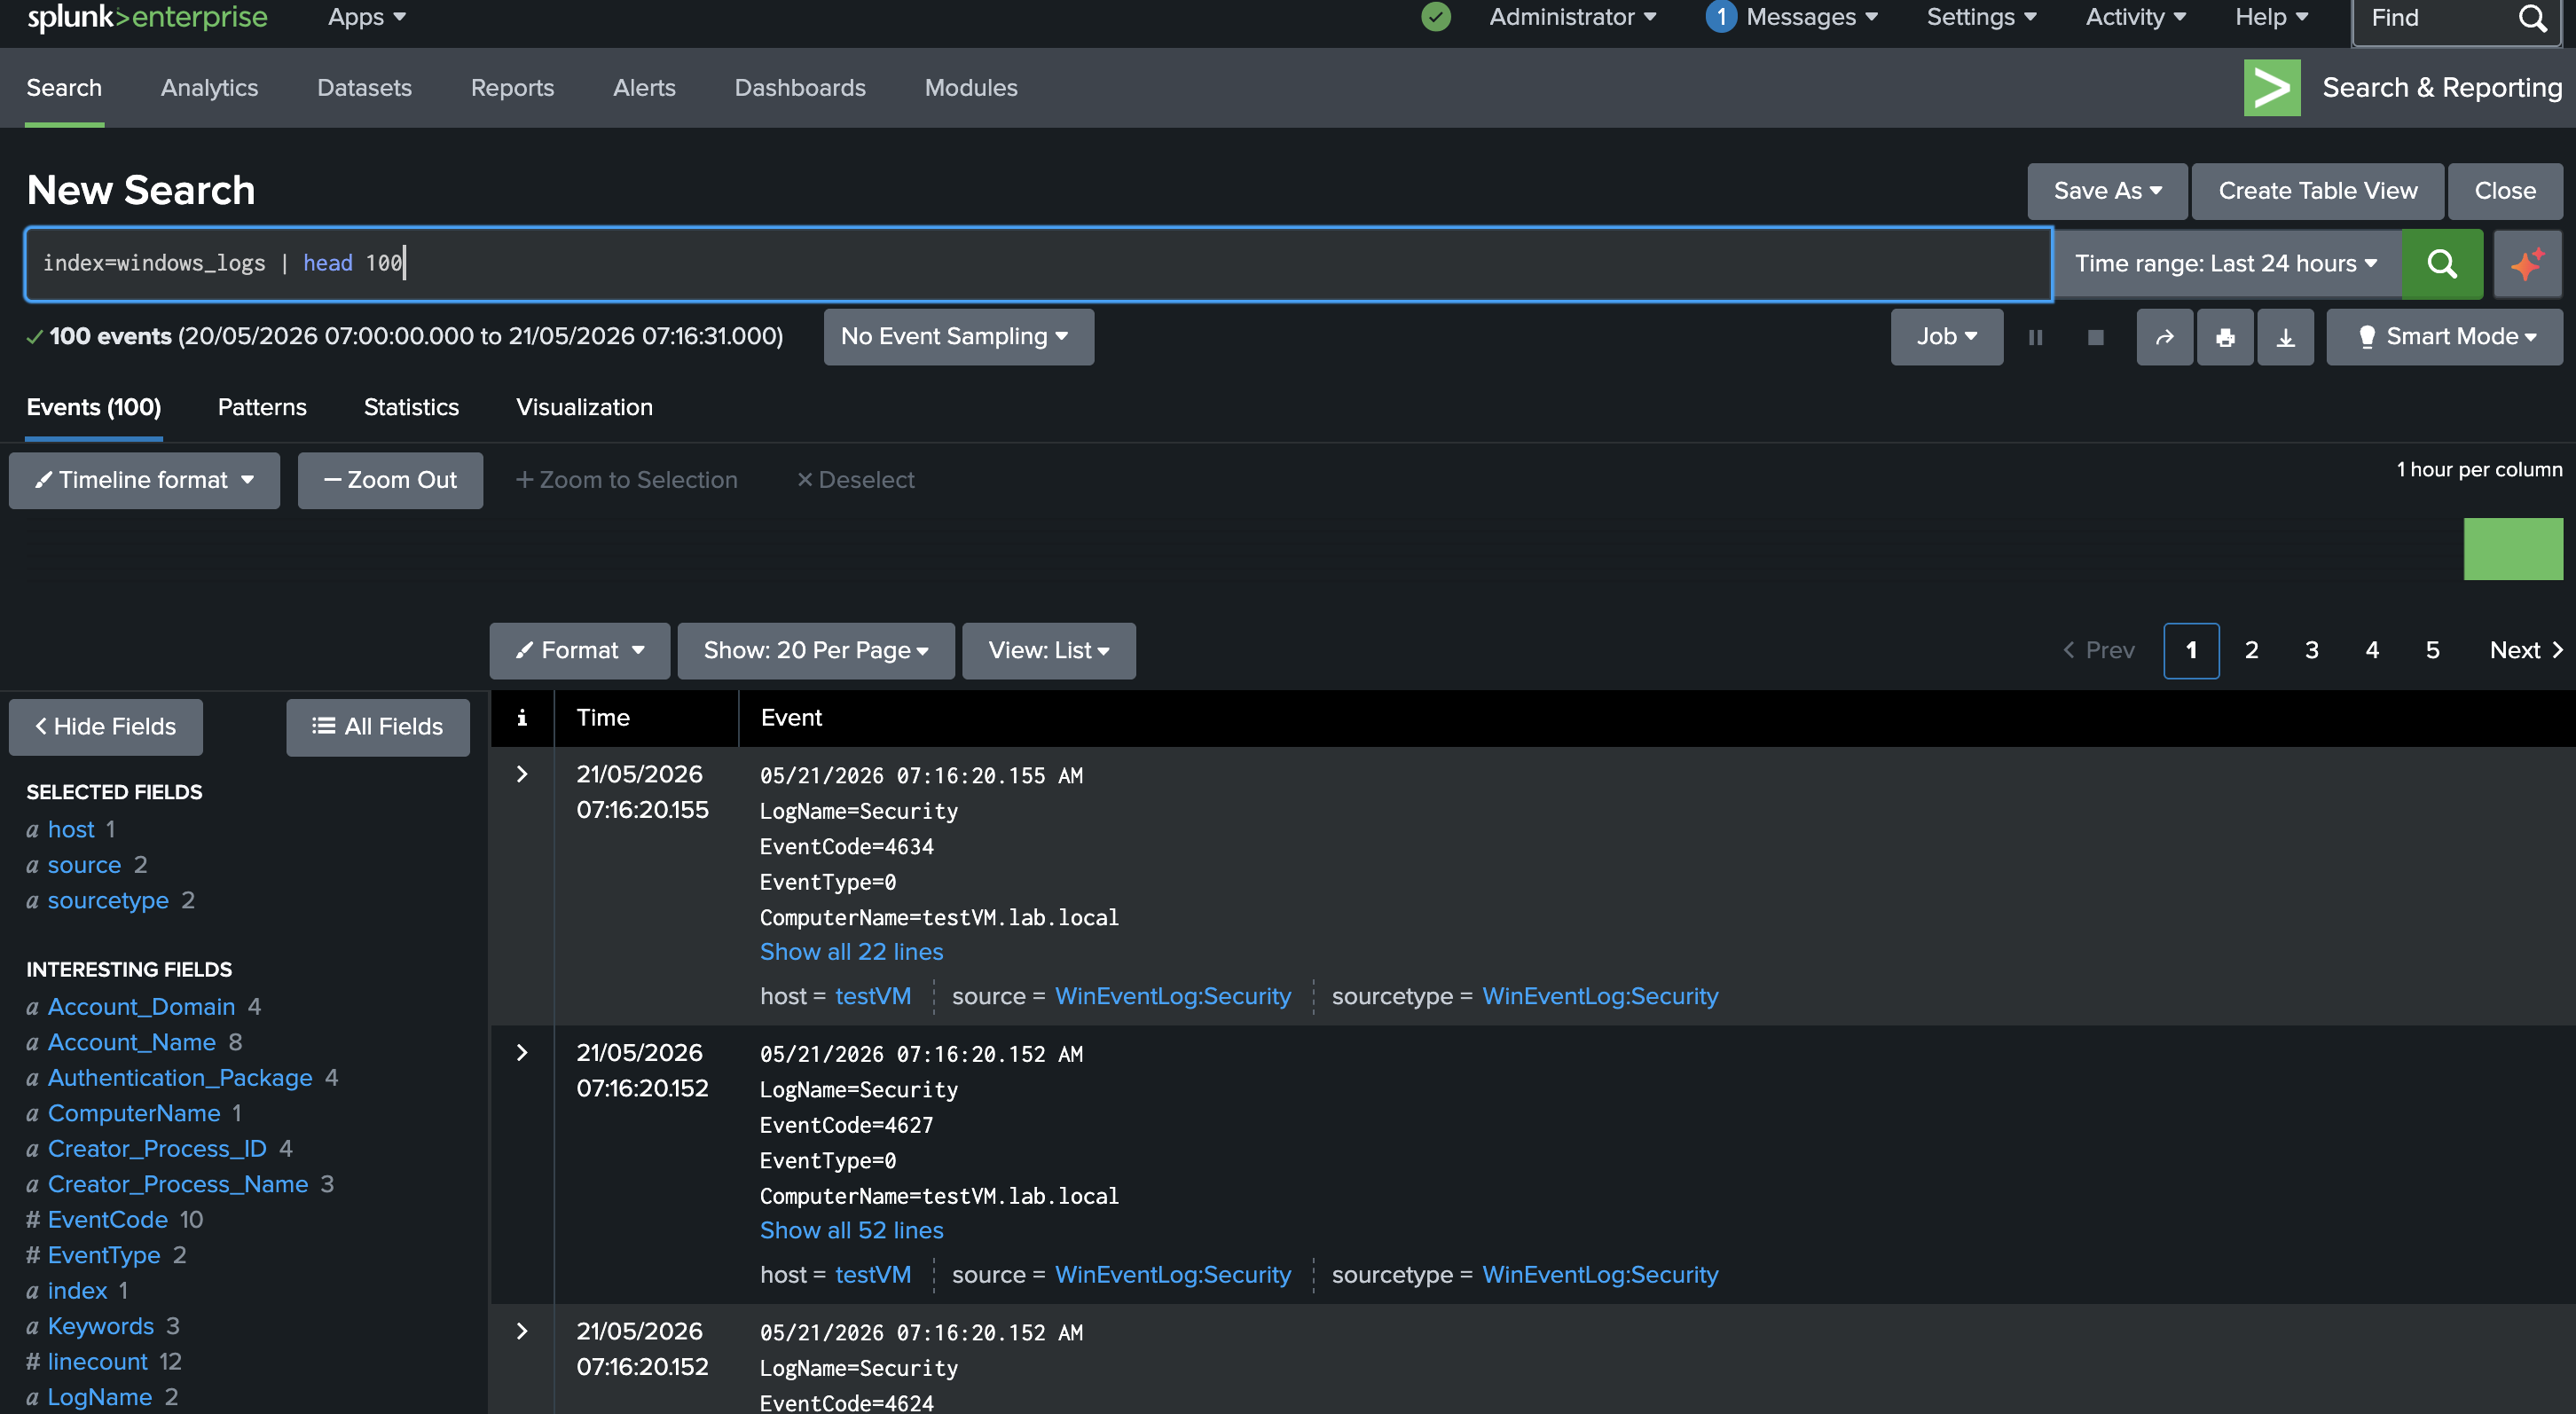Viewport: 2576px width, 1414px height.
Task: Close the New Search view
Action: [x=2504, y=191]
